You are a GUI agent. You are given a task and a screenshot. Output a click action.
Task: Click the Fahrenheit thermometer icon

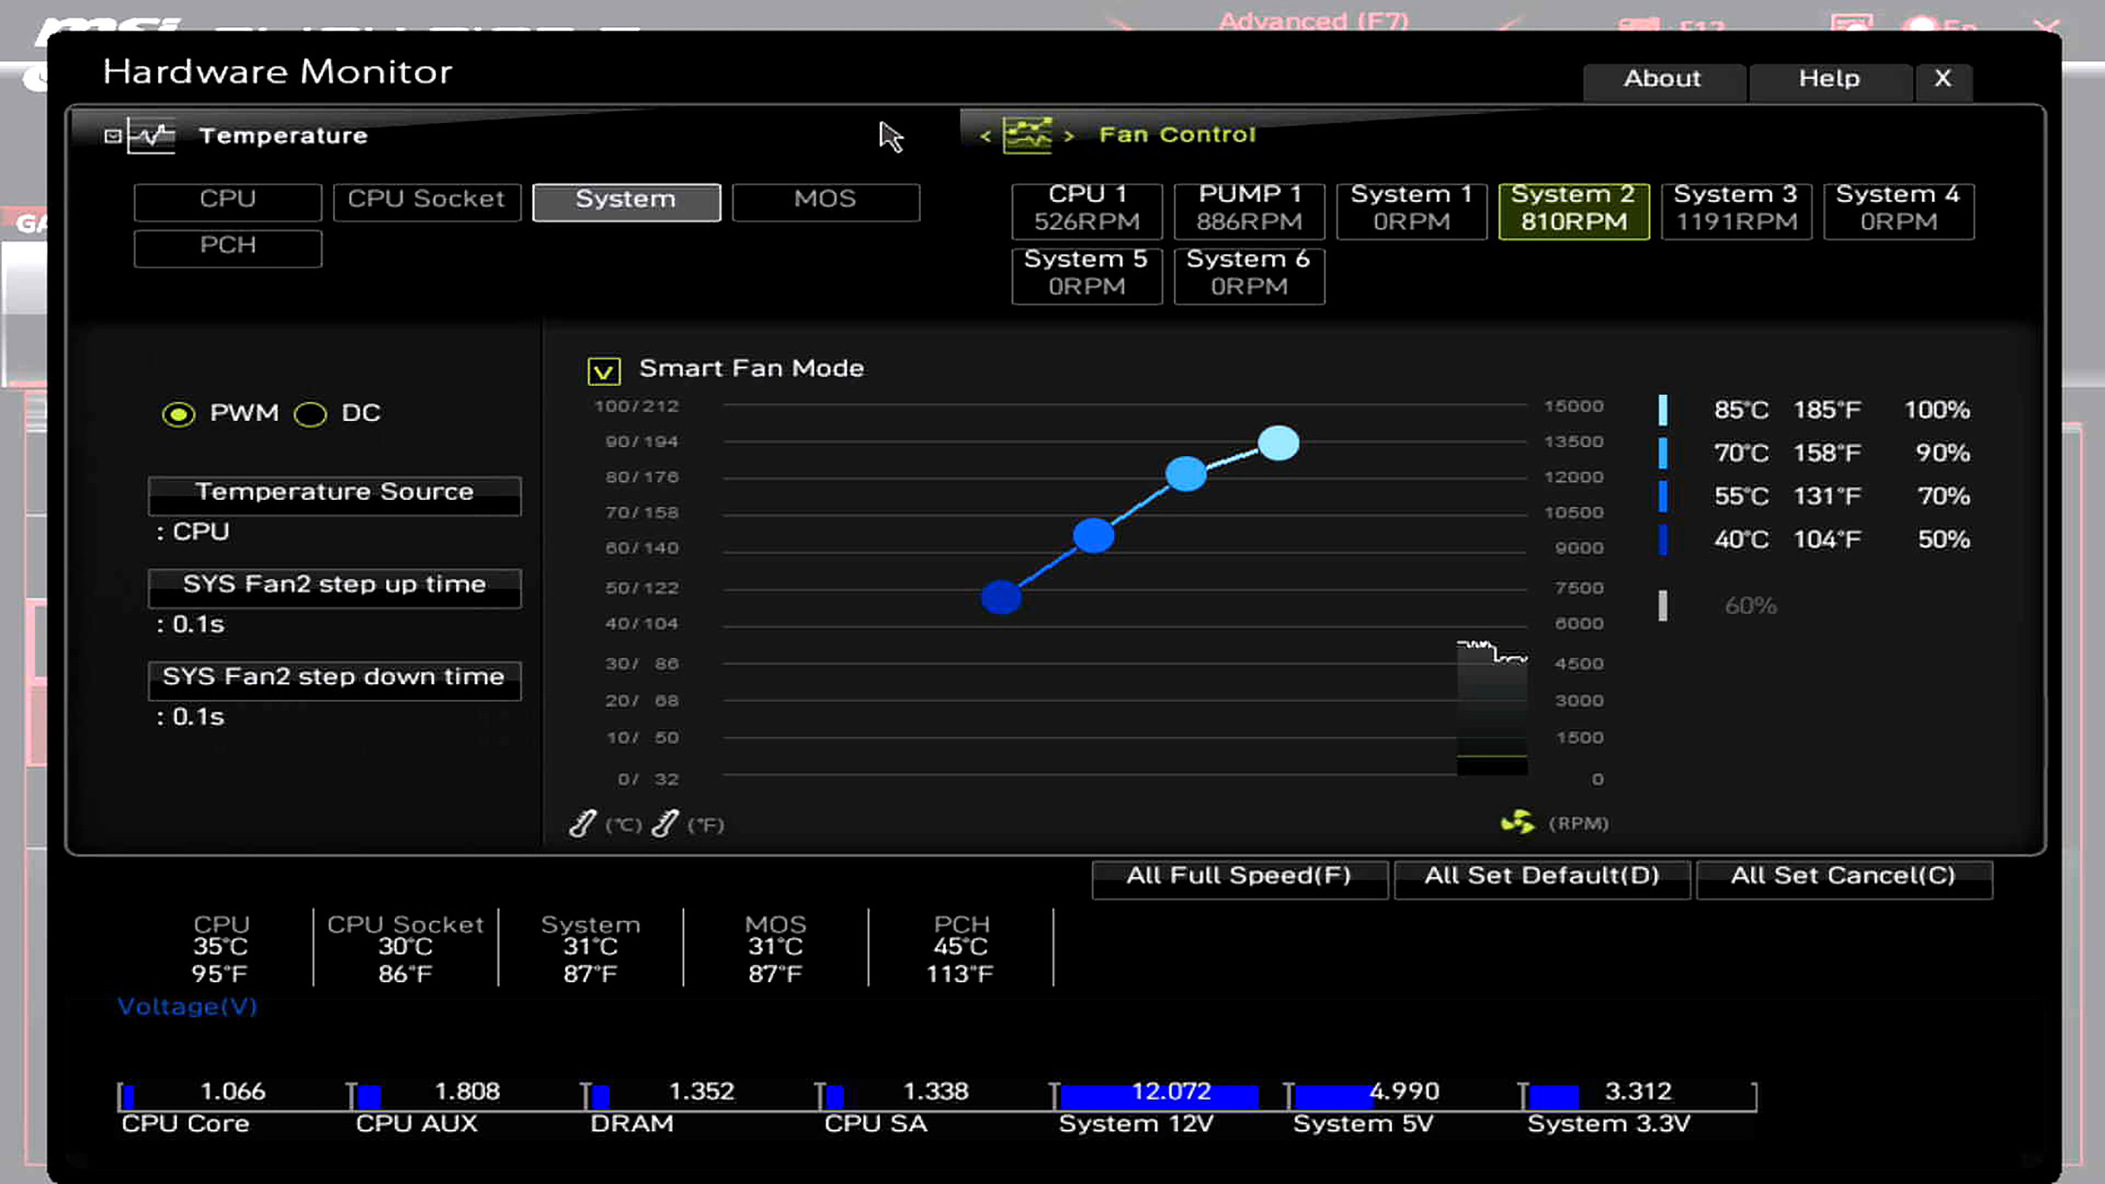pos(665,824)
